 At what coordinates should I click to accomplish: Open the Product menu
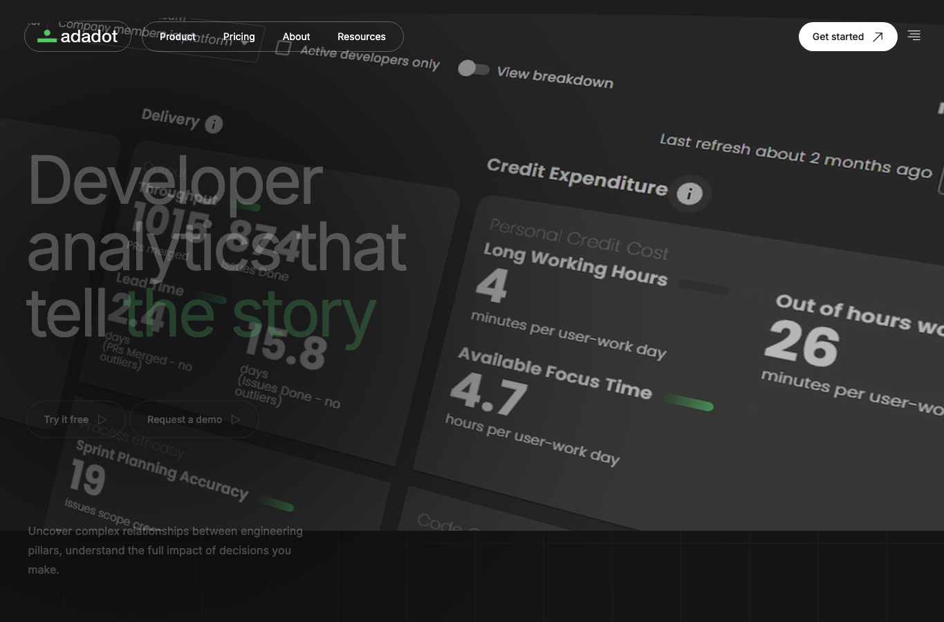point(178,37)
